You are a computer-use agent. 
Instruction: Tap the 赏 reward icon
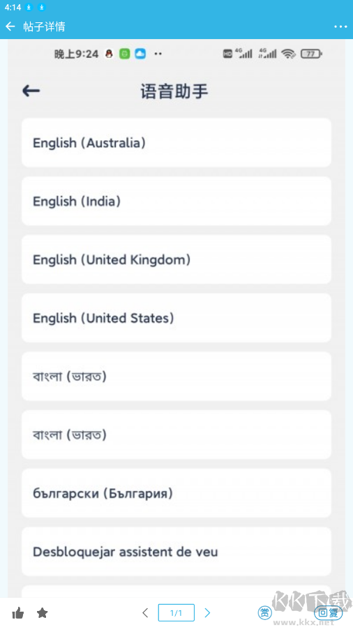[264, 612]
